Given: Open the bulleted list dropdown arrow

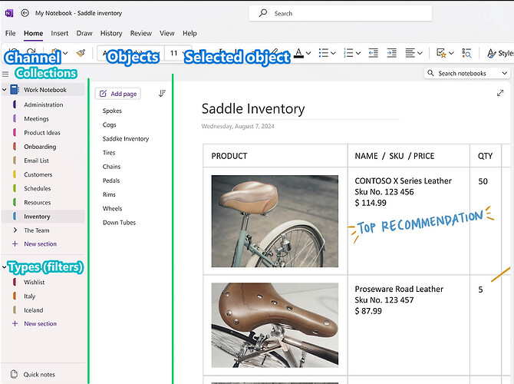Looking at the screenshot, I should (334, 53).
